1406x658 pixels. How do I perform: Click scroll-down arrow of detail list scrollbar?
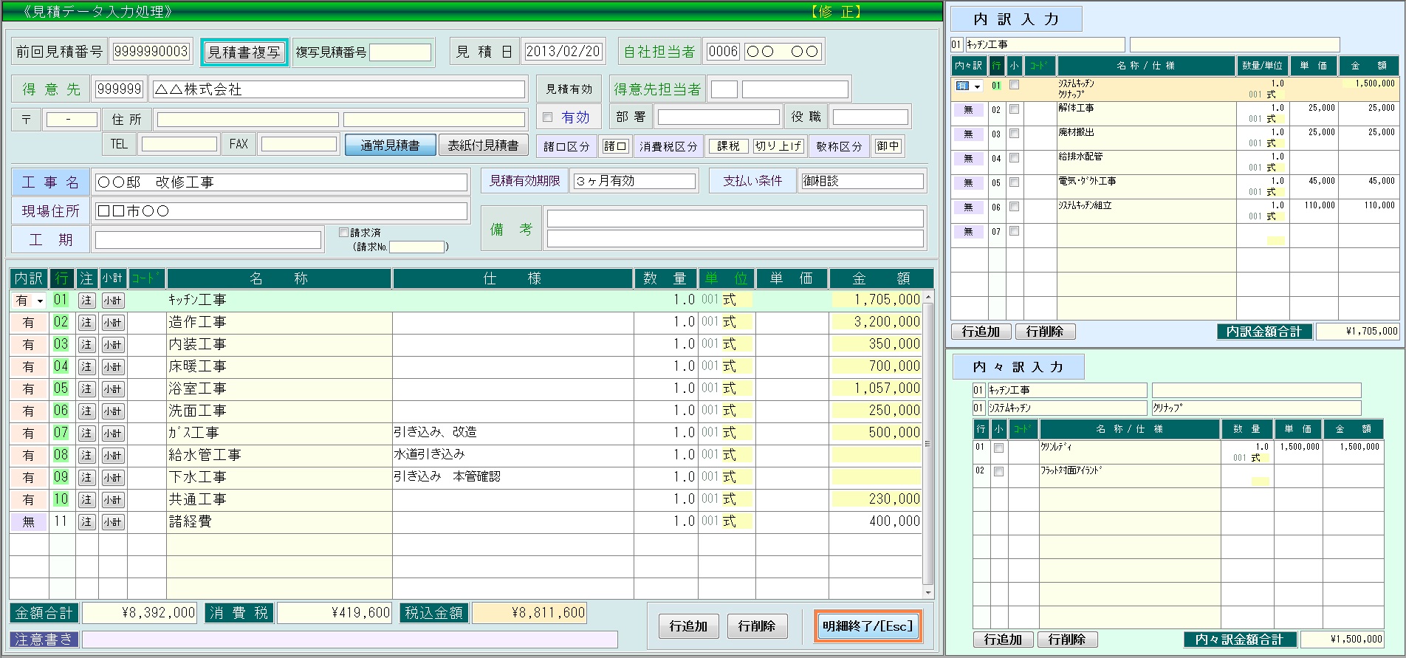tap(928, 592)
